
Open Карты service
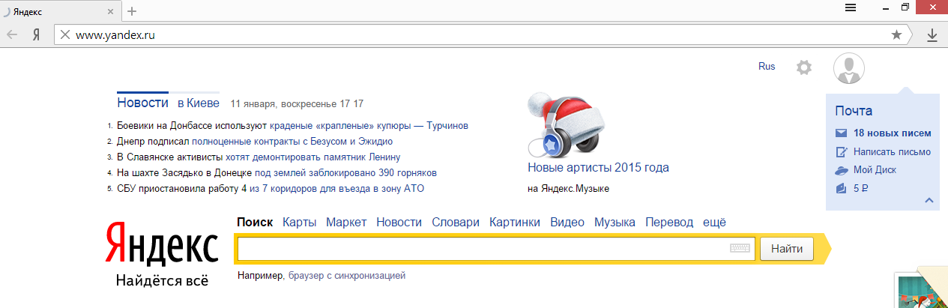300,223
